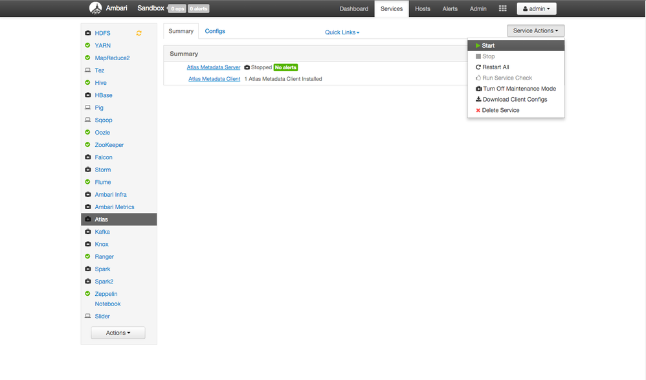Open the Hosts navigation tab
Viewport: 646px width, 380px height.
[423, 8]
